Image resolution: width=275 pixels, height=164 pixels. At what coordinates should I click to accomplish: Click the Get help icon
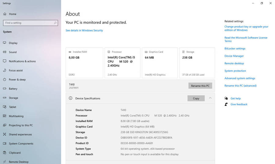(x=226, y=98)
